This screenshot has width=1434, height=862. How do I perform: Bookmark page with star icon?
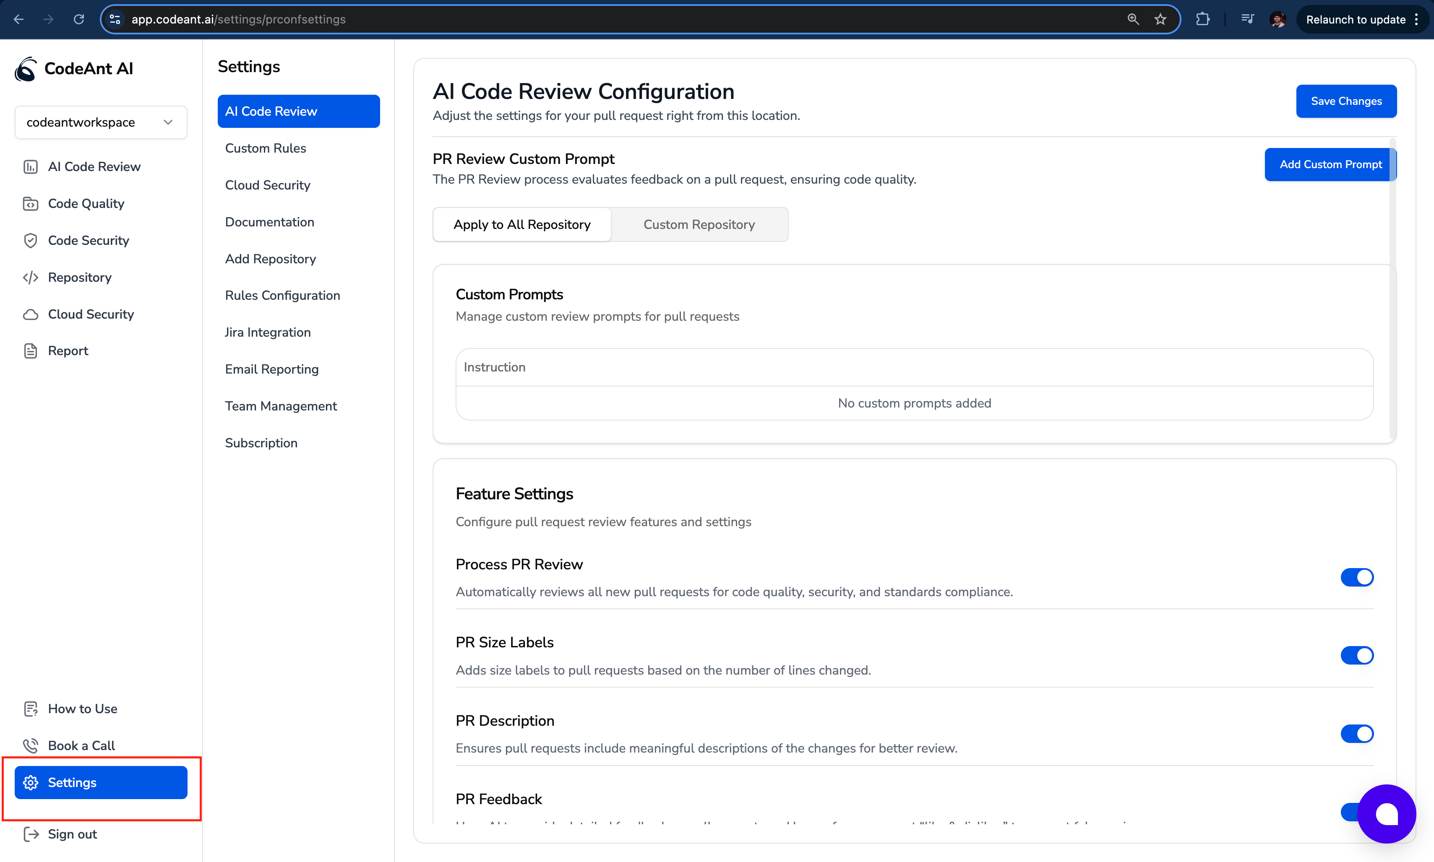[1160, 19]
